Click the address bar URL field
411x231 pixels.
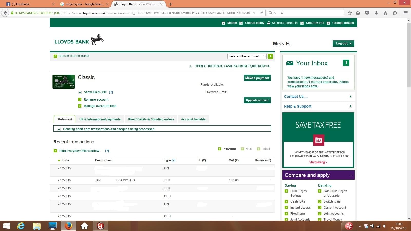click(157, 13)
